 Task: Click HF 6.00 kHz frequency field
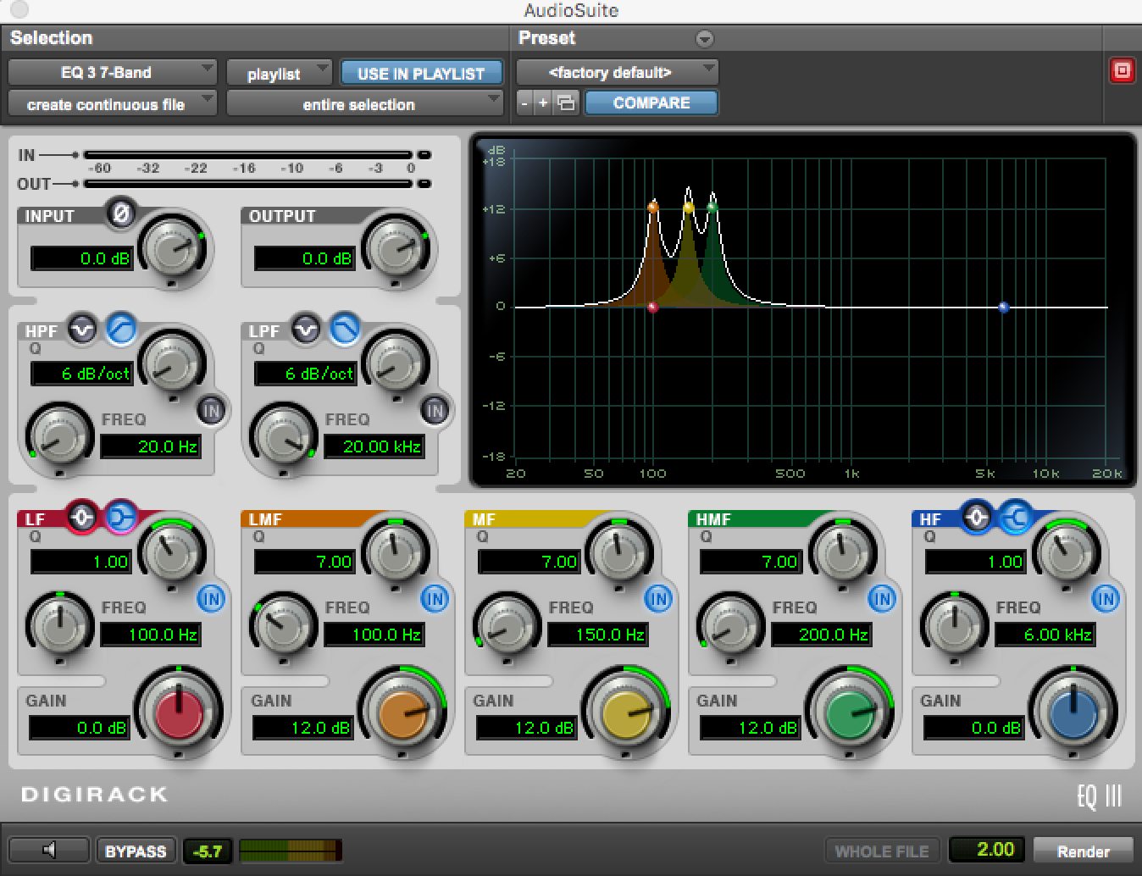pyautogui.click(x=1045, y=635)
